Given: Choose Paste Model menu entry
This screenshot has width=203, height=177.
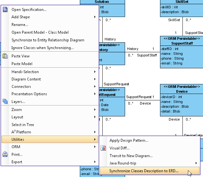Looking at the screenshot, I should 50,64.
